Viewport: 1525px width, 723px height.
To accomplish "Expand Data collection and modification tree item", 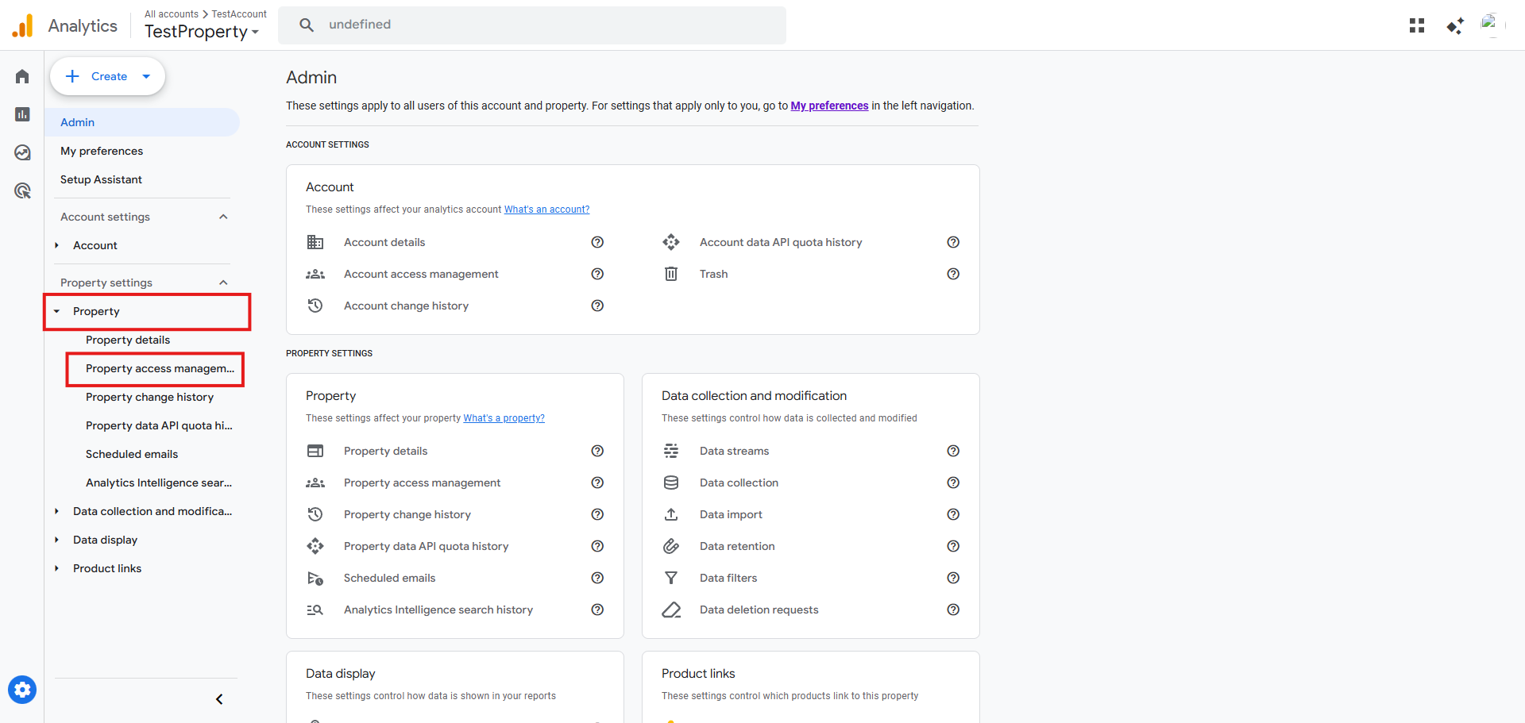I will click(x=57, y=511).
